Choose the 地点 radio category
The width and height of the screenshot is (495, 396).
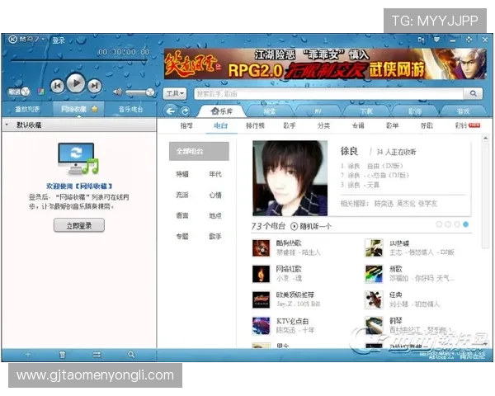coord(215,215)
